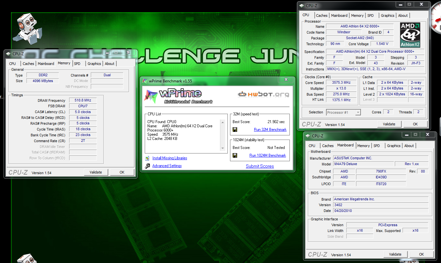The width and height of the screenshot is (441, 263).
Task: Click the BIOS Version 3402 field
Action: [381, 205]
